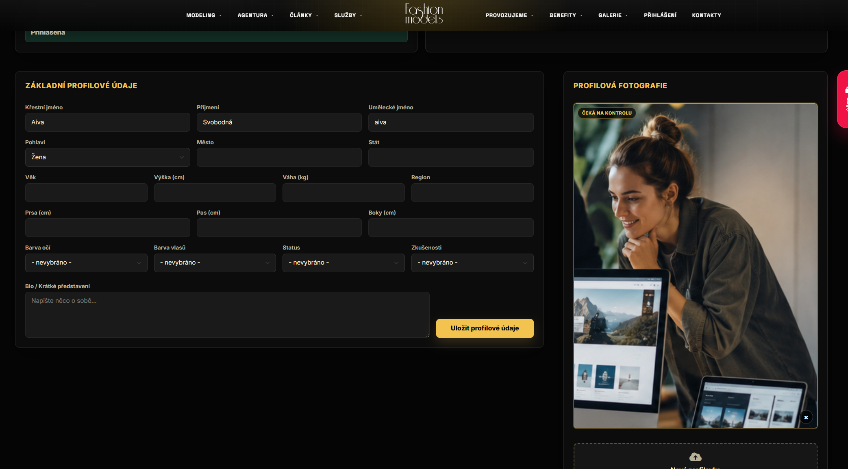The width and height of the screenshot is (848, 469).
Task: Click the Bio text area
Action: [227, 315]
